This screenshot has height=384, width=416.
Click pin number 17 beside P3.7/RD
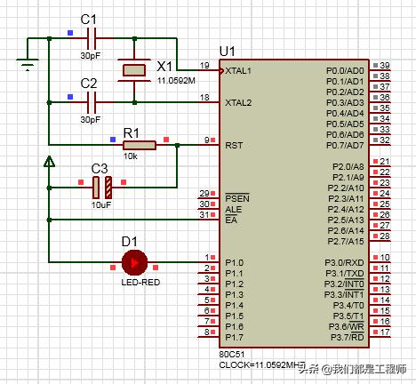tap(385, 332)
